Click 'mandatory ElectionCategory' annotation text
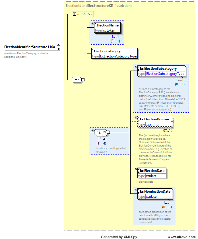Screen dimensions: 198x239 [26, 55]
